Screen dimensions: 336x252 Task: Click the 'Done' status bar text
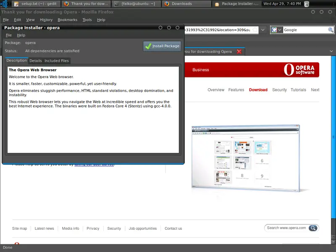pos(8,247)
